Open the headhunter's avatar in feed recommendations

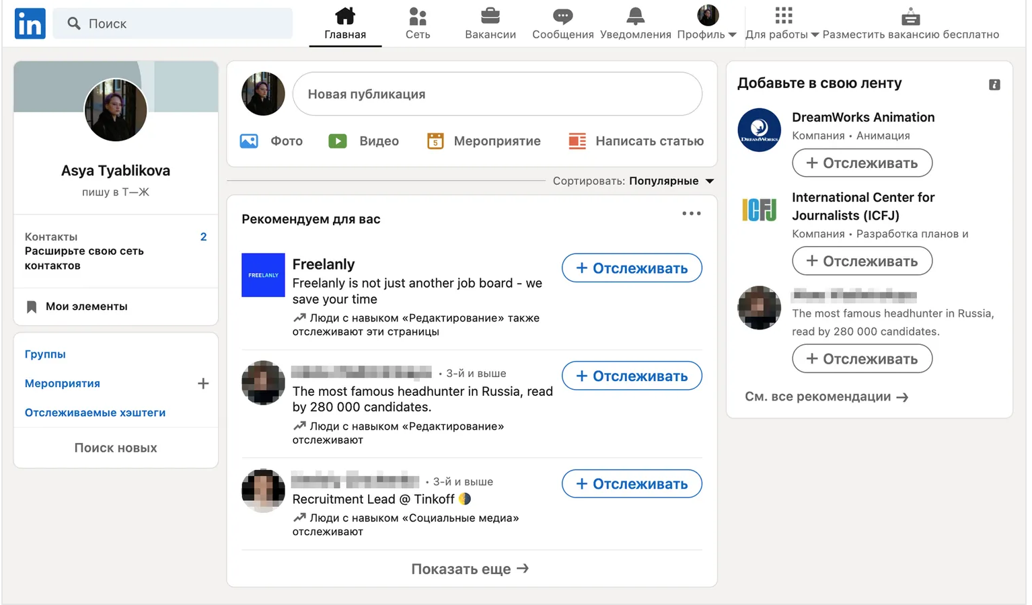tap(263, 382)
